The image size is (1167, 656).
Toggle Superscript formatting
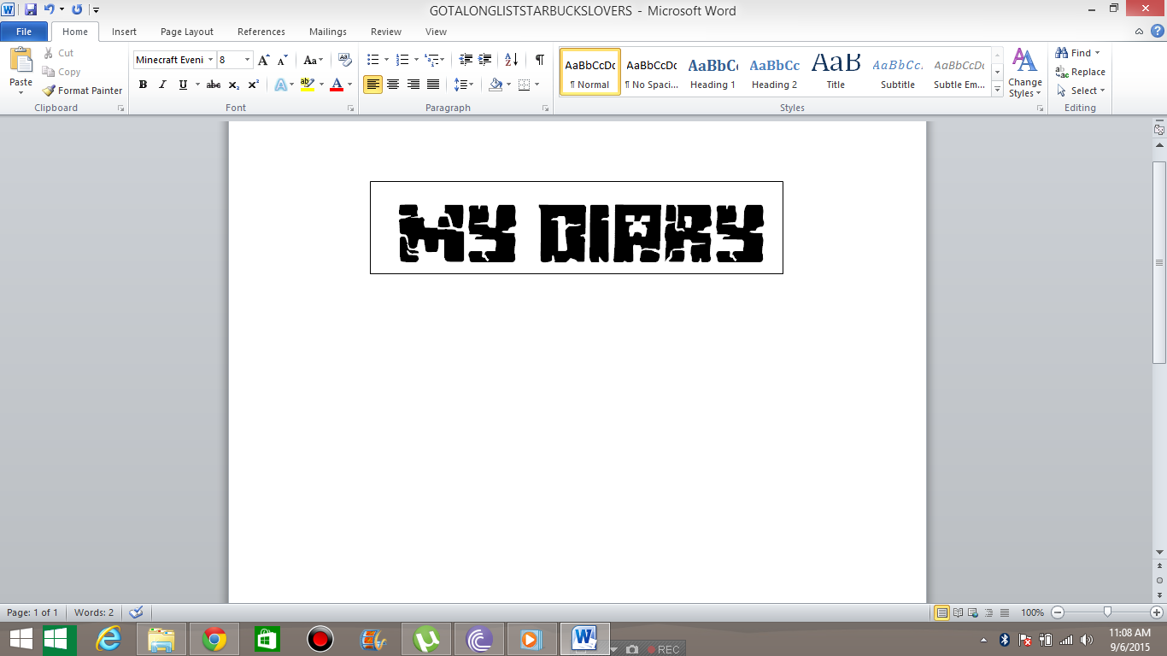pos(254,85)
